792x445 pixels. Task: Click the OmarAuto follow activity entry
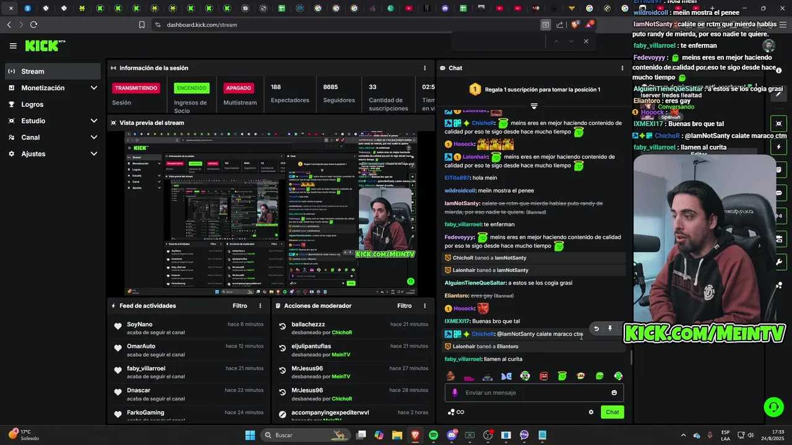(189, 350)
